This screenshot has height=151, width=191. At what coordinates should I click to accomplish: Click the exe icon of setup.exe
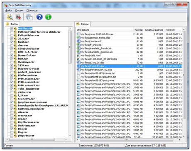pos(78,80)
